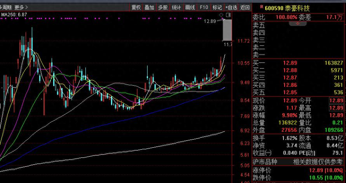
Task: Click the 买三 price 12.87
Action: tap(290, 78)
